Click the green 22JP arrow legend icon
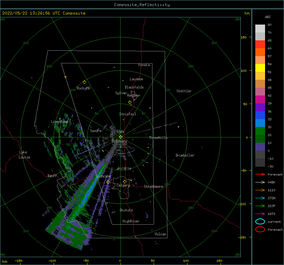This screenshot has height=265, width=284. 260,206
